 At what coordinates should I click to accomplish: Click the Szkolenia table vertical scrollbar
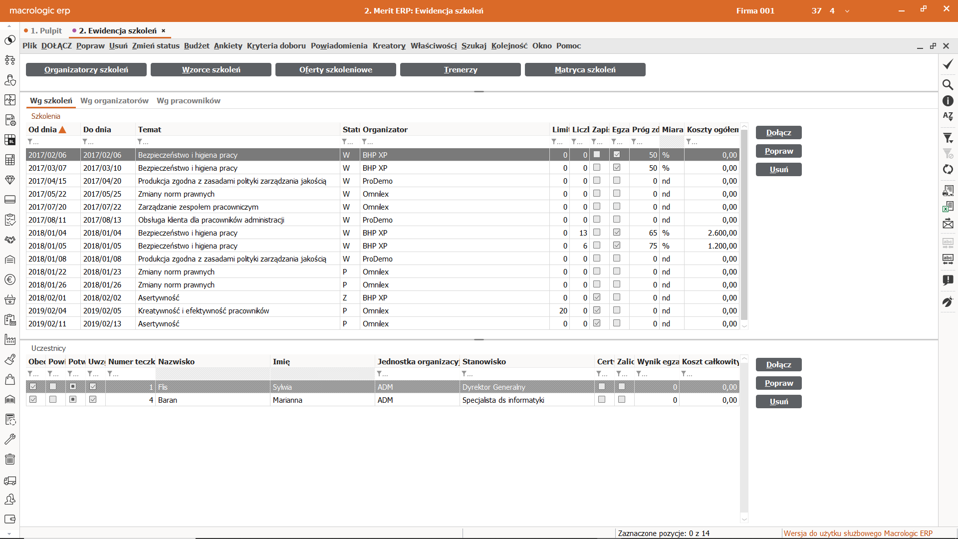(744, 225)
